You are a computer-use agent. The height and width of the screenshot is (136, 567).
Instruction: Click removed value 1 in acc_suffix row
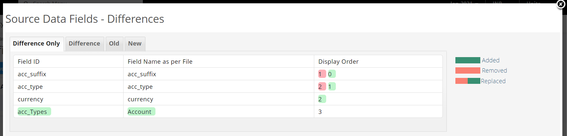pos(322,74)
